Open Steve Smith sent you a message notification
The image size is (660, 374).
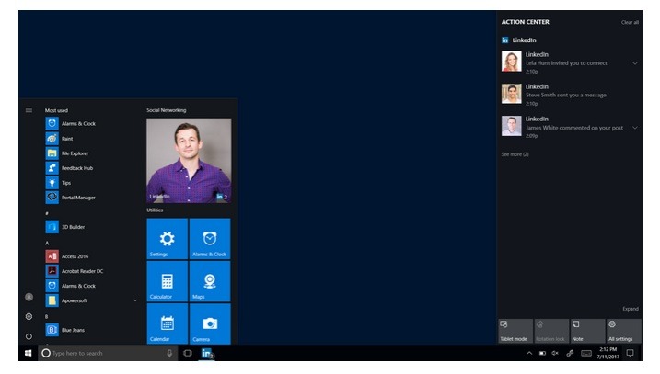click(x=570, y=94)
